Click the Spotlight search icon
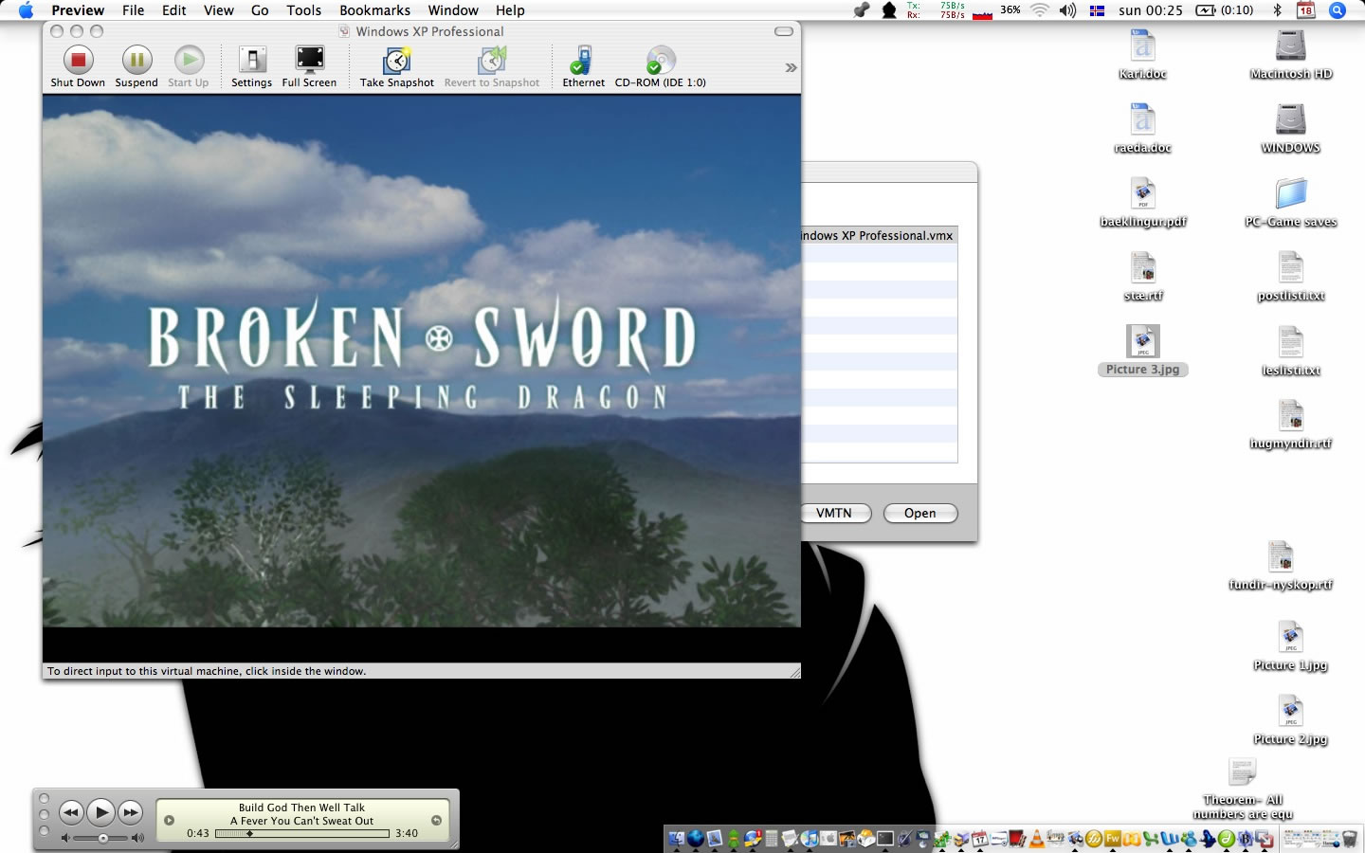 [1338, 10]
